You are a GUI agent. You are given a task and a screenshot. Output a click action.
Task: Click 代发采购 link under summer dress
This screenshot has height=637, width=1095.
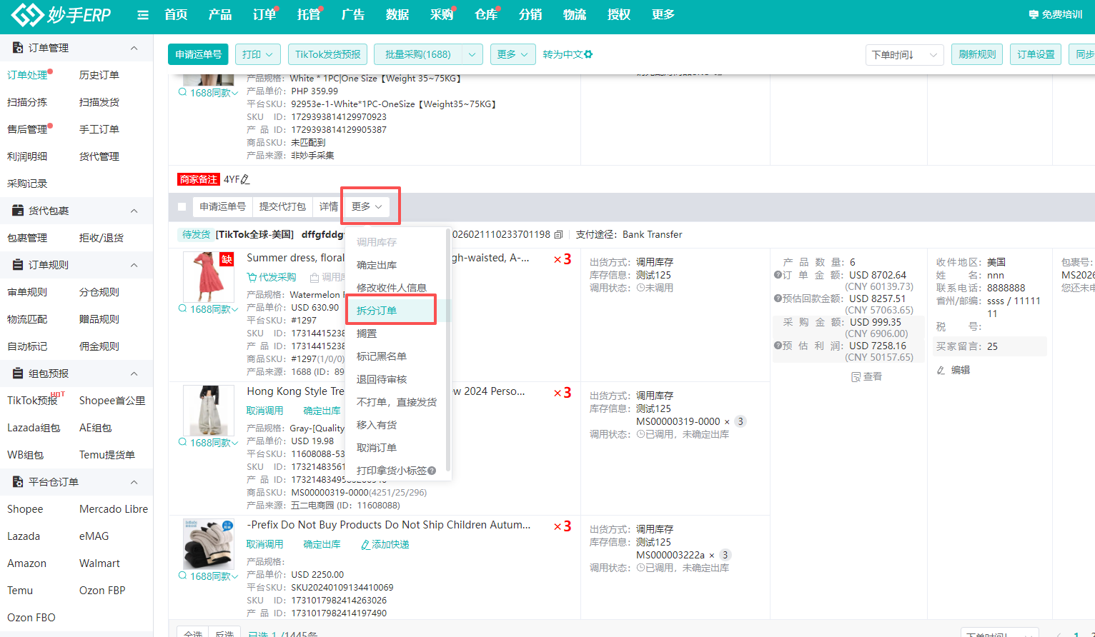pyautogui.click(x=272, y=277)
